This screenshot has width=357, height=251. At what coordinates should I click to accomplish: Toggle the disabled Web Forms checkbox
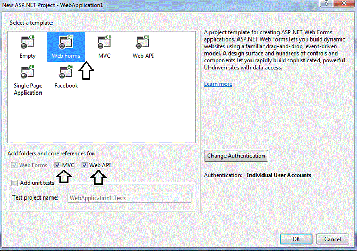click(15, 165)
